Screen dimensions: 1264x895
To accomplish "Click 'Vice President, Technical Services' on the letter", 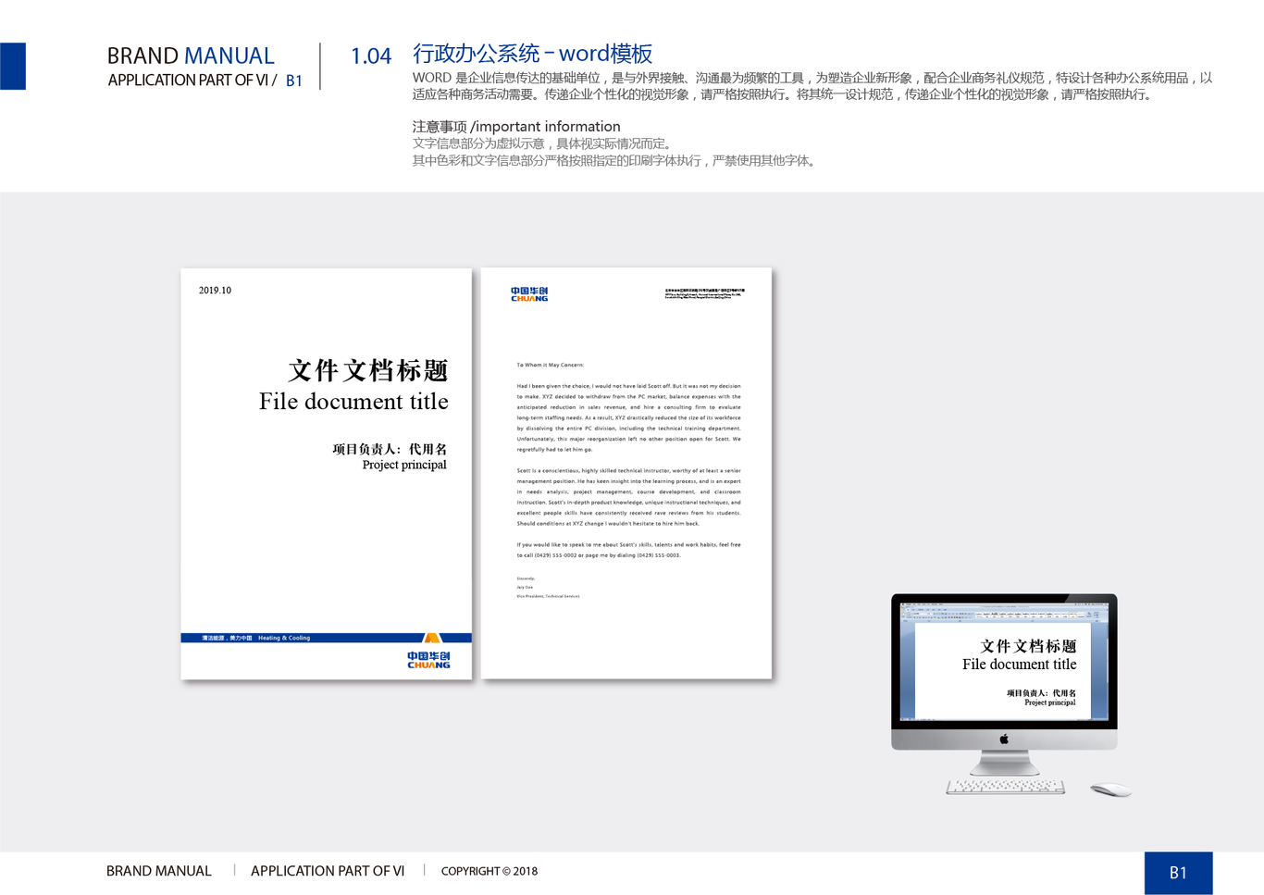I will point(548,596).
